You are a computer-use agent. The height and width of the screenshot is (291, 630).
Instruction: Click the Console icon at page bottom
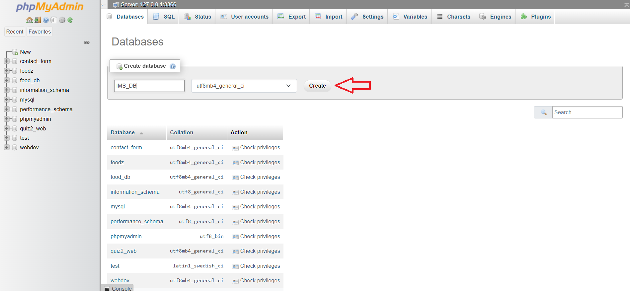click(x=107, y=289)
